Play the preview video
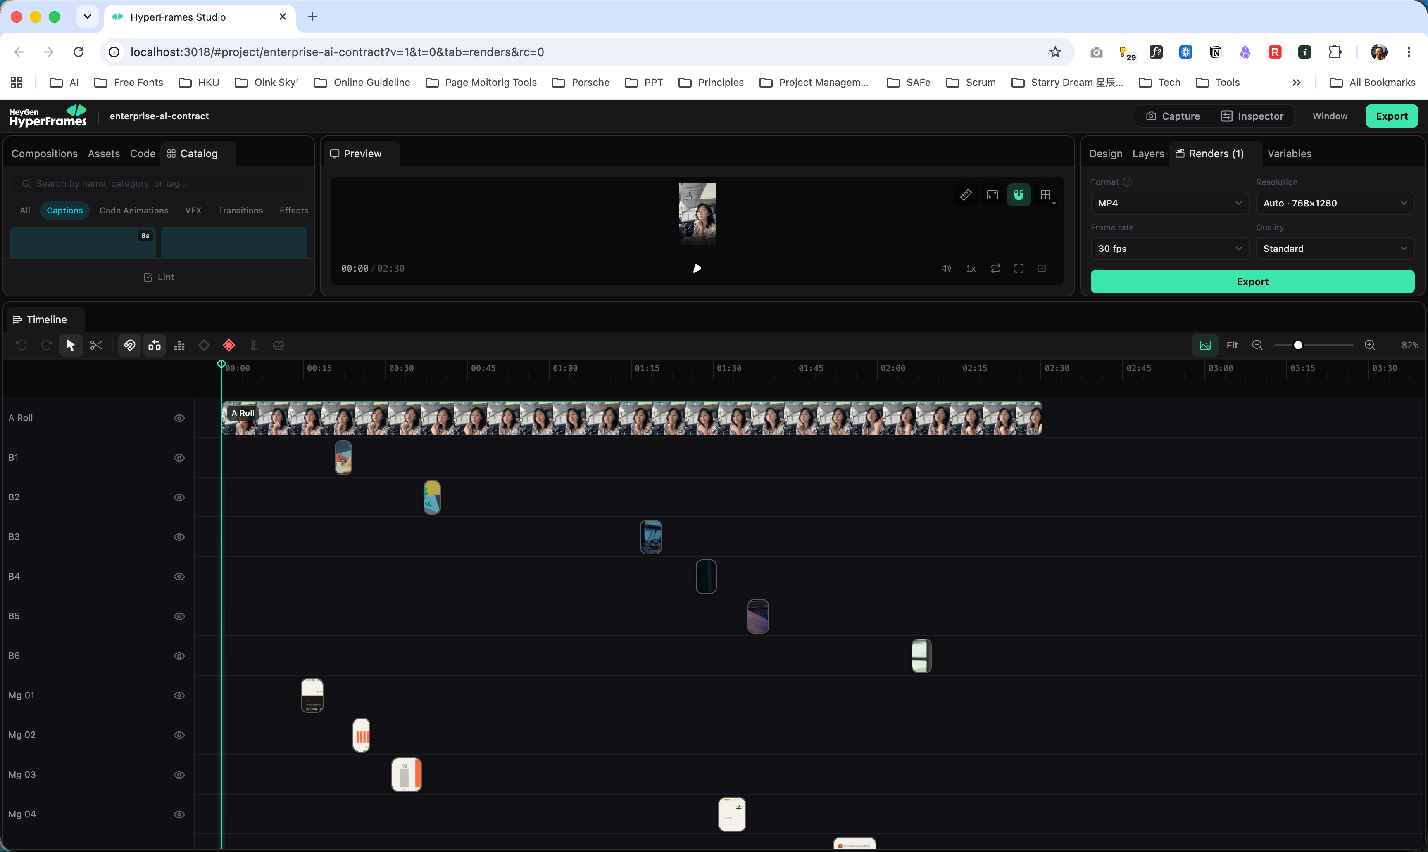 [x=697, y=268]
